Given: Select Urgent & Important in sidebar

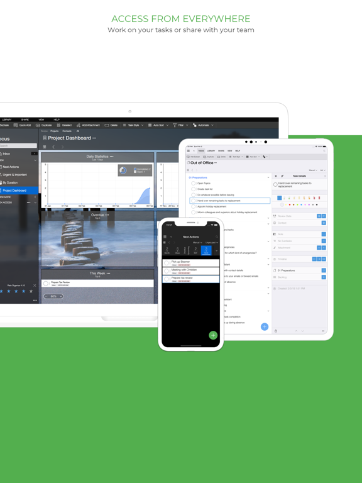Looking at the screenshot, I should pos(18,175).
